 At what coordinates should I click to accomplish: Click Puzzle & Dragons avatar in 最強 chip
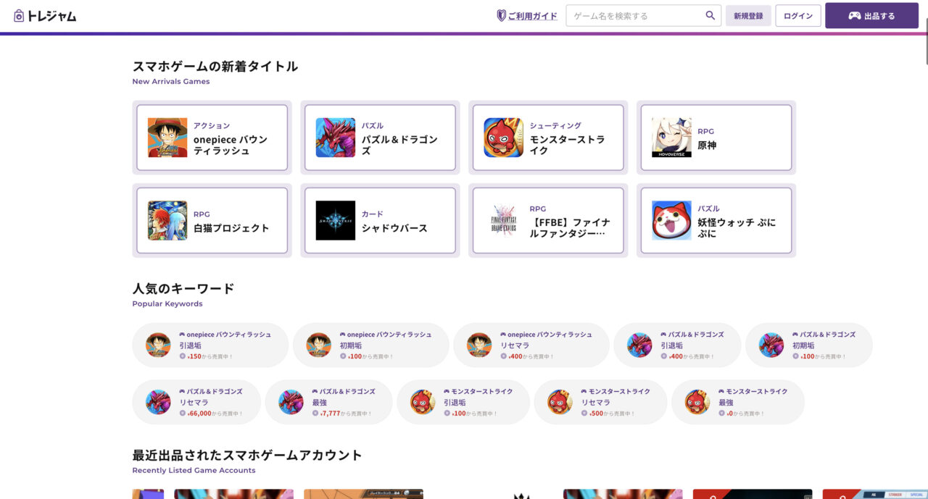pyautogui.click(x=291, y=402)
